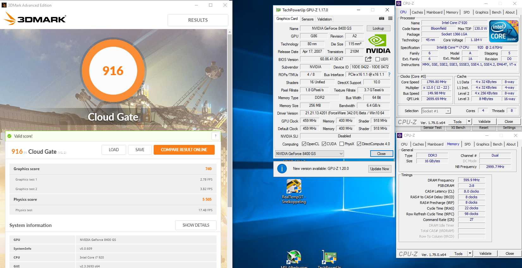Click the Core Speed value in CPU-Z
The image size is (522, 268).
click(436, 82)
